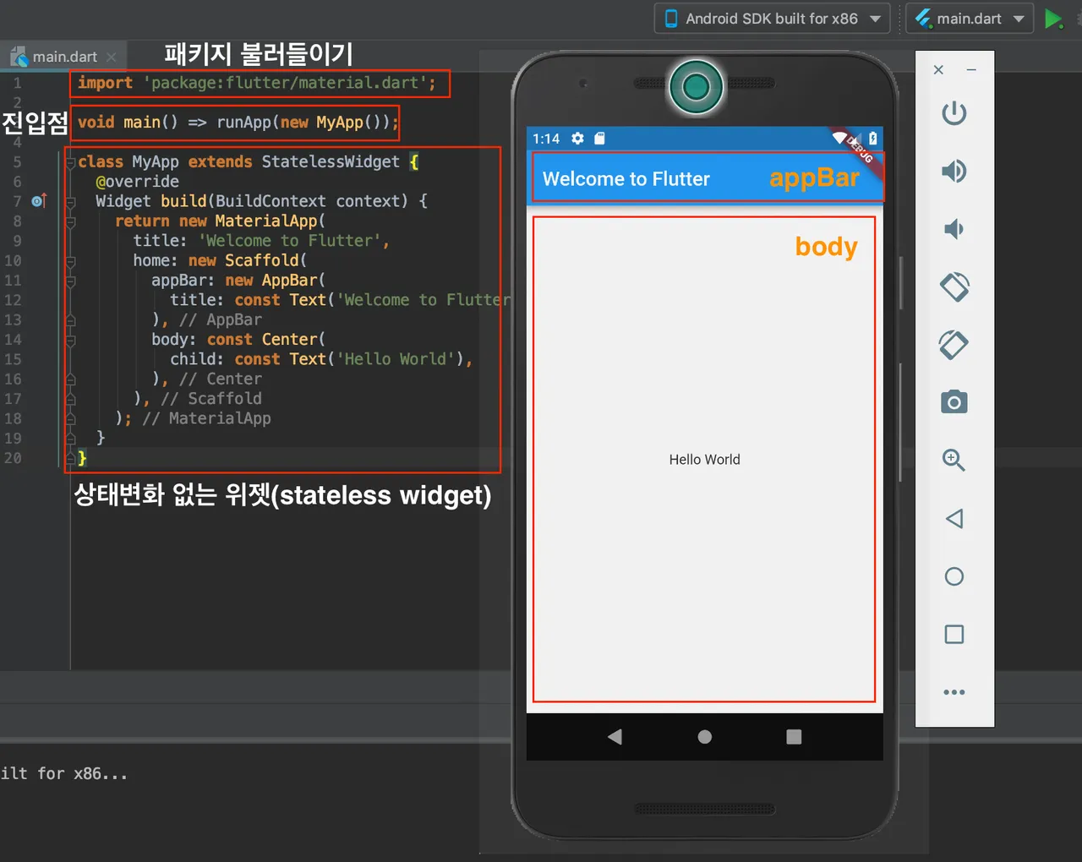Rotate emulator right icon
This screenshot has height=862, width=1082.
pos(954,345)
